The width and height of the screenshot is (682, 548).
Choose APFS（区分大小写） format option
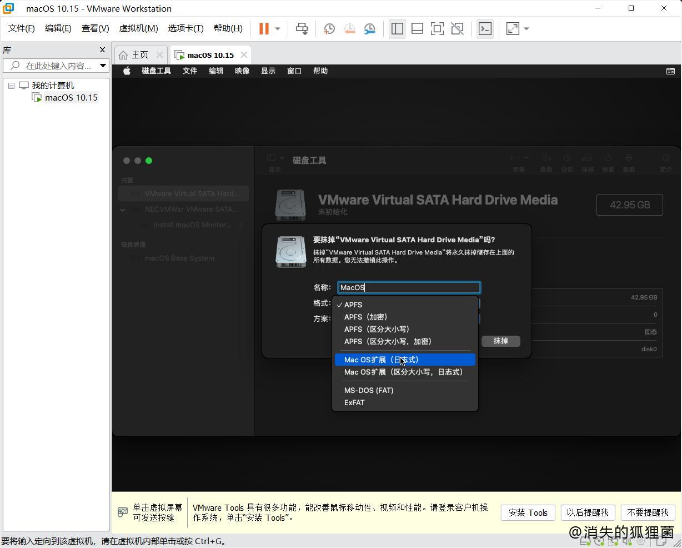(x=405, y=329)
